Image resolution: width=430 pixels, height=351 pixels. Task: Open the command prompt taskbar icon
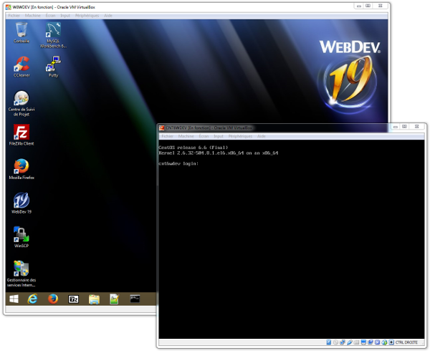point(135,299)
